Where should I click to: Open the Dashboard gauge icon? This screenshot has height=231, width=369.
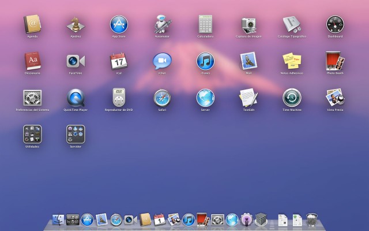click(x=335, y=24)
